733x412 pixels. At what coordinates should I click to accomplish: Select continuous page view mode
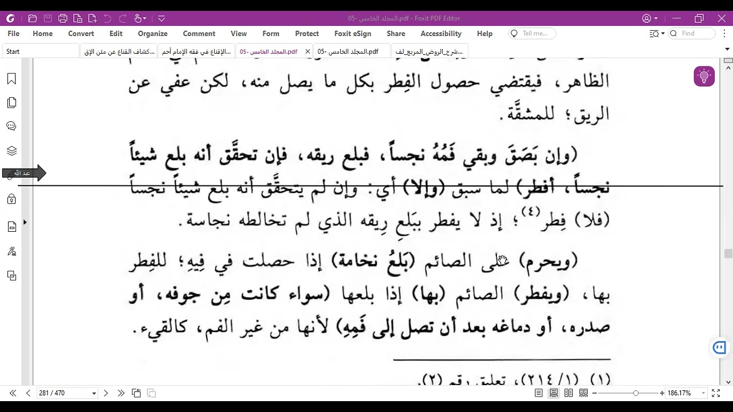pyautogui.click(x=554, y=393)
